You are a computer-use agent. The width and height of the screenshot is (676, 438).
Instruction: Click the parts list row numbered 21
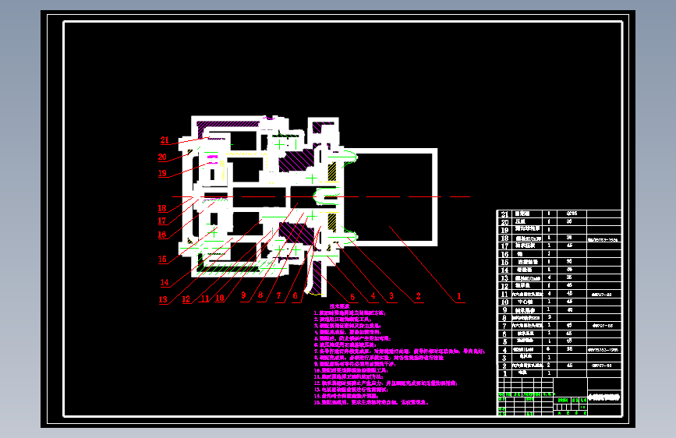point(559,214)
